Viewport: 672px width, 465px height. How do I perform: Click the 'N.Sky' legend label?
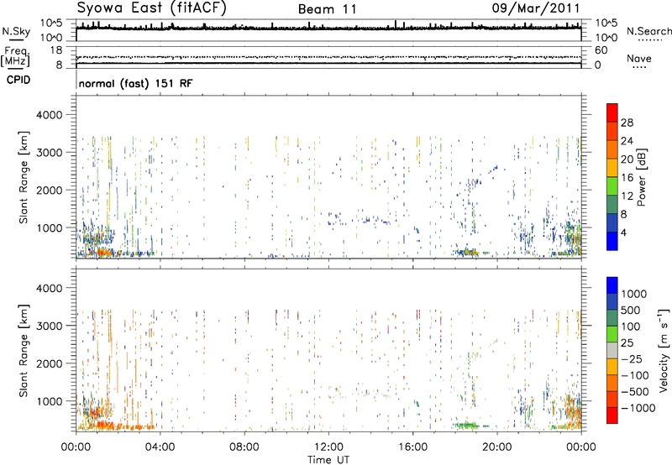click(16, 32)
